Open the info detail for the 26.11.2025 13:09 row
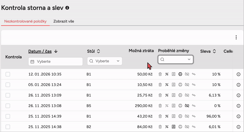Screen dimensions: 244x132 pos(239,95)
